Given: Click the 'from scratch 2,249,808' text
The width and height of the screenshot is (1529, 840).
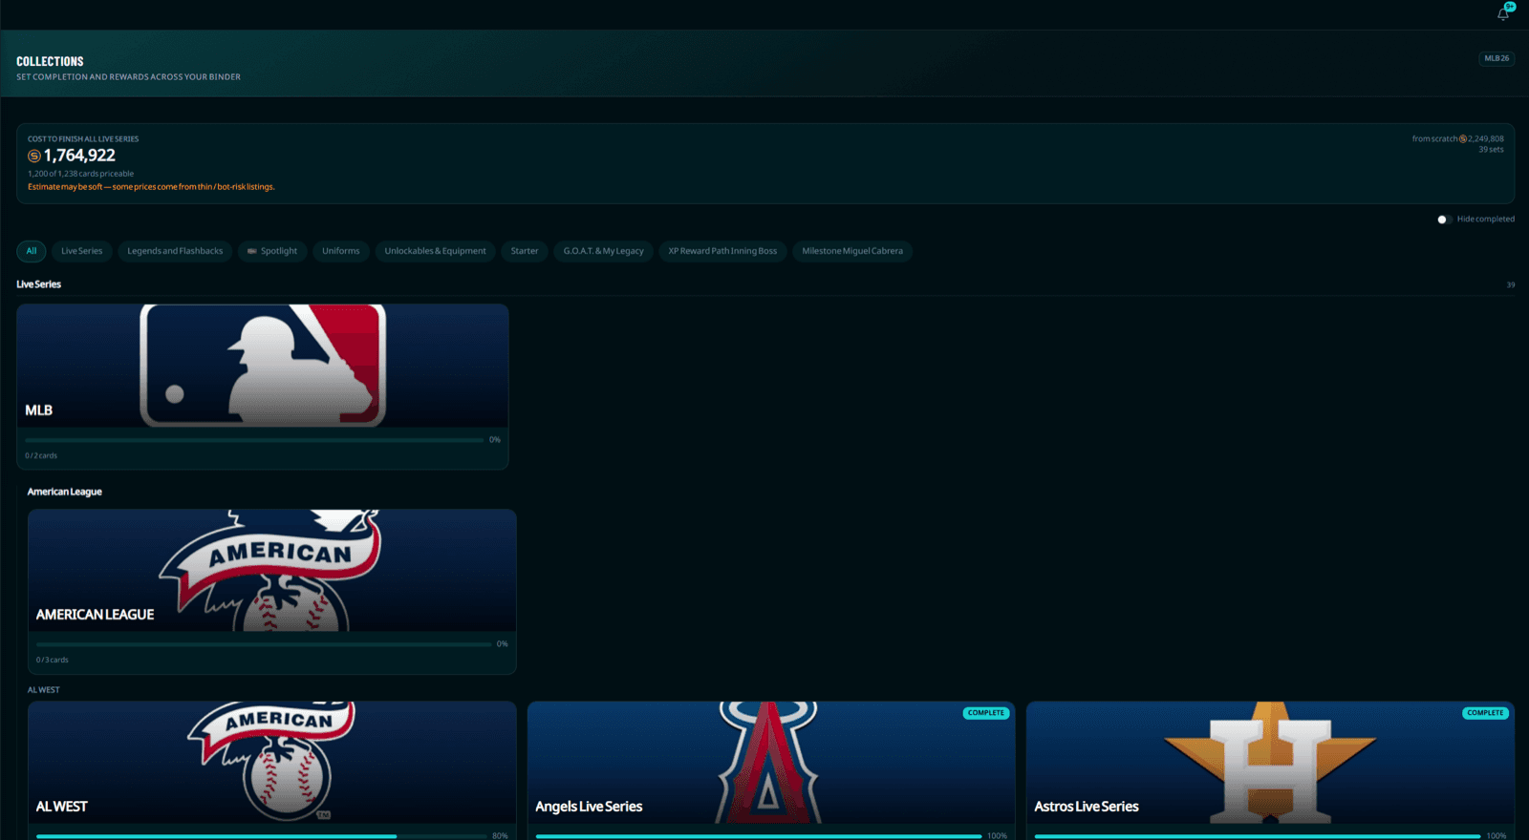Looking at the screenshot, I should point(1458,139).
